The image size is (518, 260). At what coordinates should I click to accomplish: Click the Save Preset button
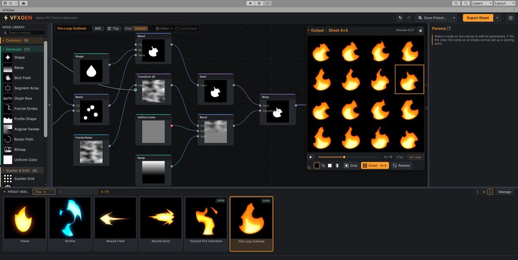click(x=434, y=18)
